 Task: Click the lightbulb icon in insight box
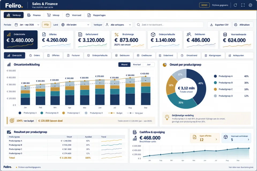pyautogui.click(x=167, y=117)
